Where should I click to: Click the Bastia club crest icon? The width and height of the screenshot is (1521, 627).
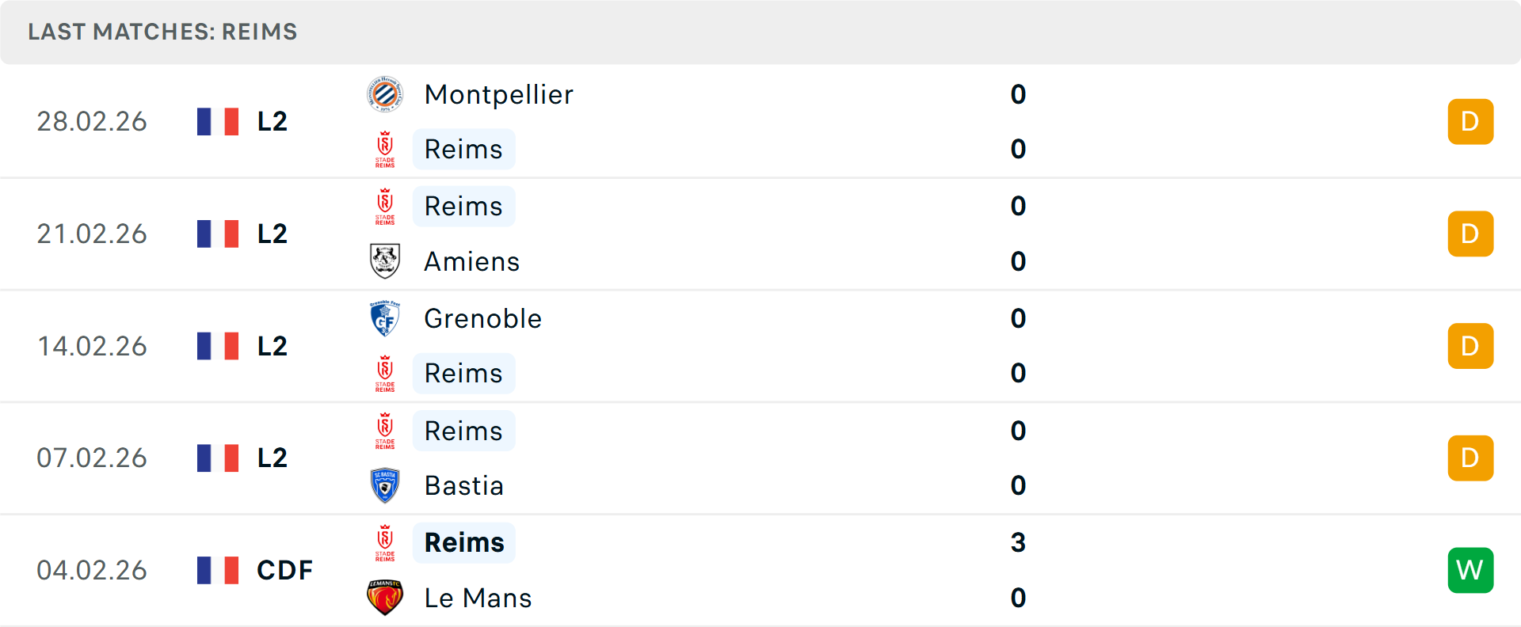click(385, 485)
